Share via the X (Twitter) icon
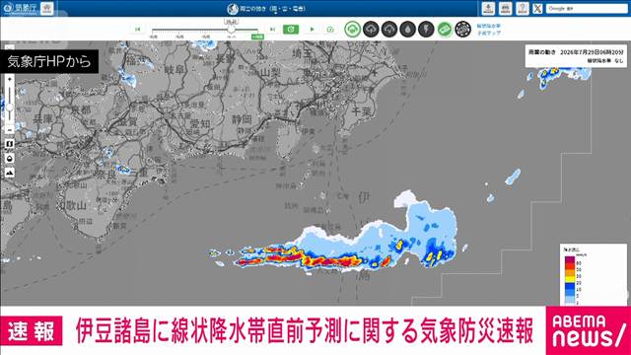The height and width of the screenshot is (355, 631). coord(537,8)
